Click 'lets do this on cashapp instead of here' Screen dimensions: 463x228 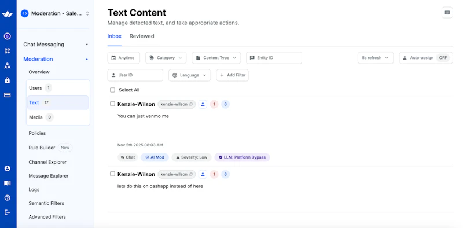coord(160,186)
